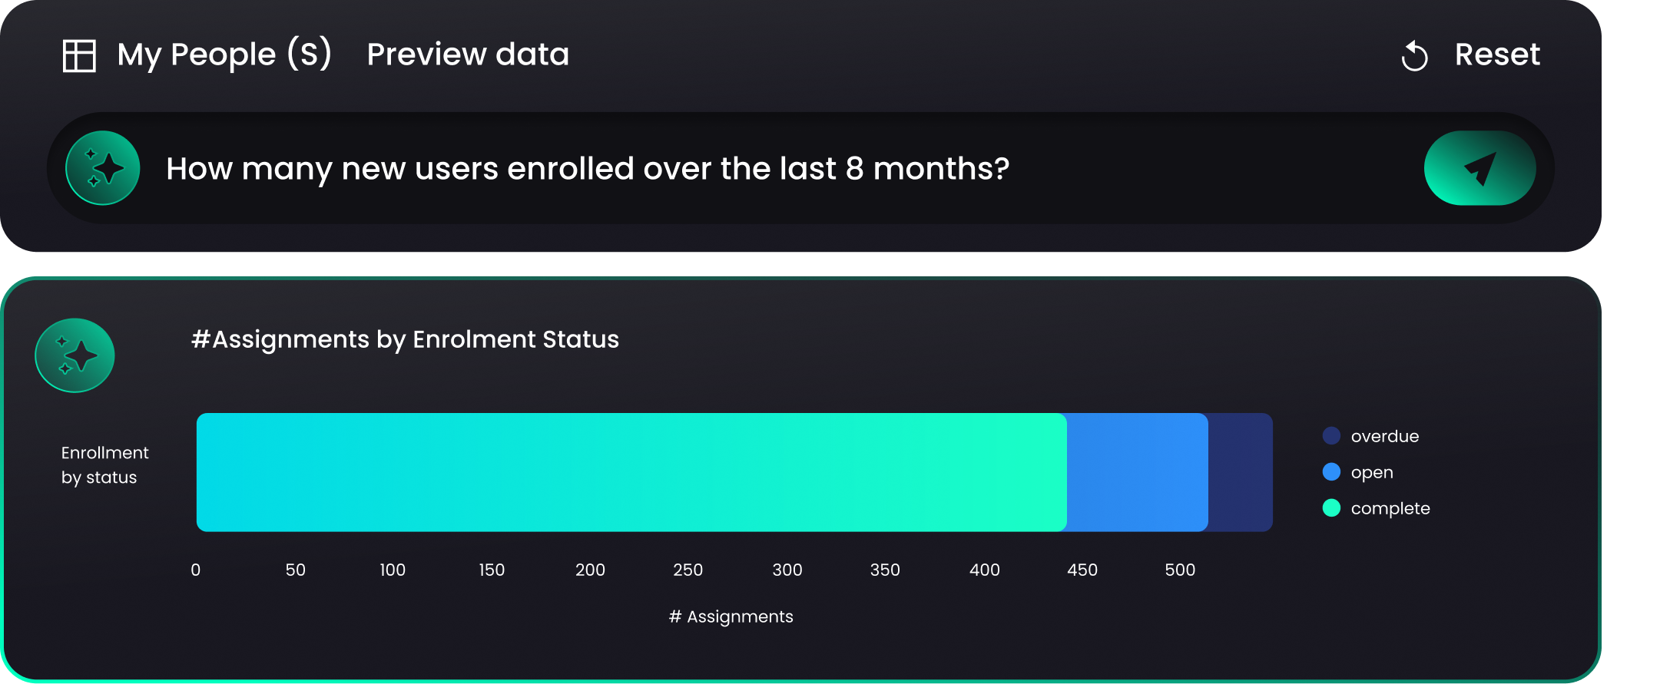The width and height of the screenshot is (1670, 684).
Task: Click the reset/refresh circular arrow icon
Action: tap(1413, 55)
